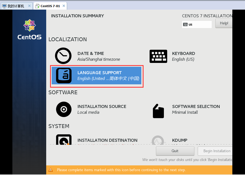Switch to the 我的计算机 tab
245x175 pixels.
(16, 6)
